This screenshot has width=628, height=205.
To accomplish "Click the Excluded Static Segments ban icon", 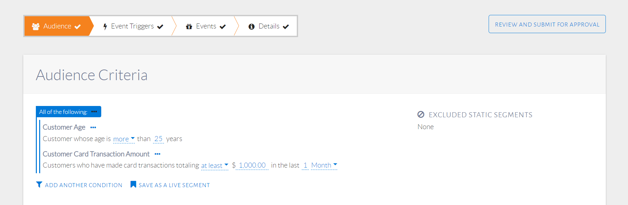I will coord(421,115).
